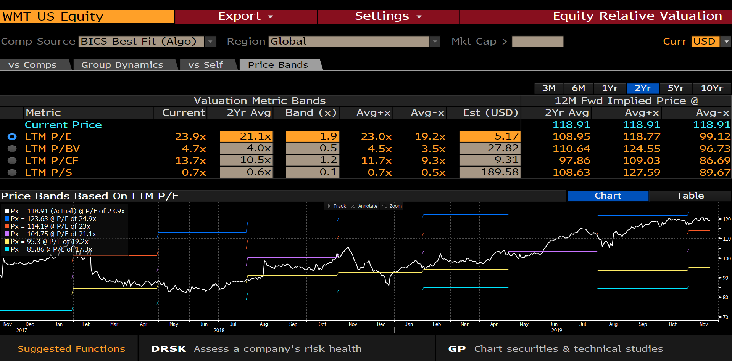Open DRSK to assess company risk health
Viewport: 732px width, 361px height.
pos(168,348)
